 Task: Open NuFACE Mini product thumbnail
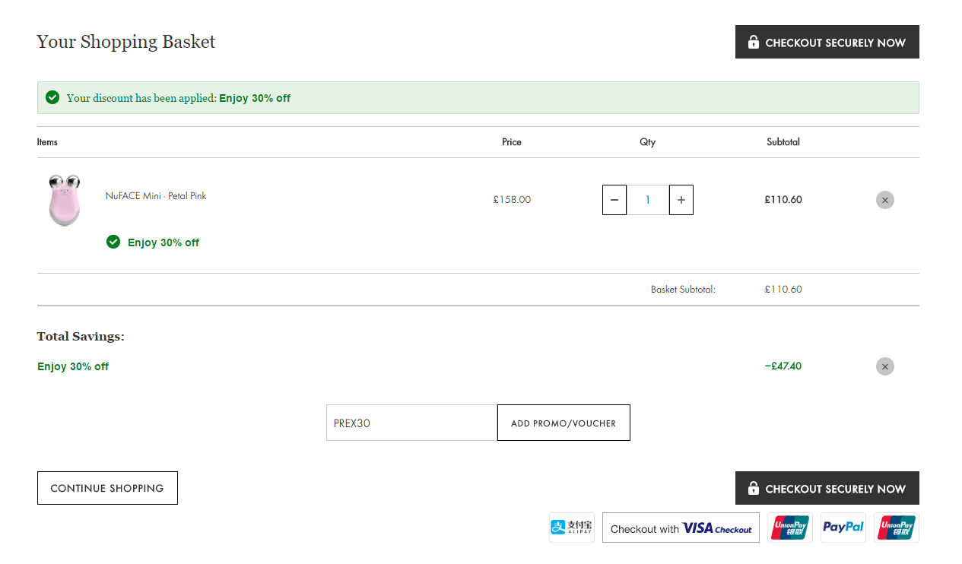65,200
